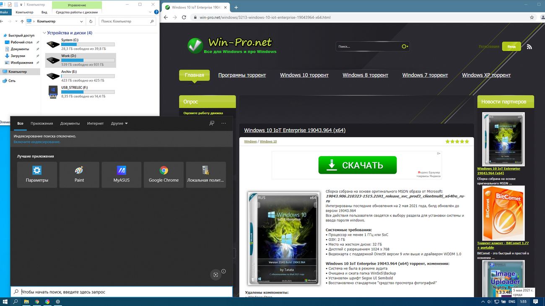Click site search magnifier button
This screenshot has width=545, height=306.
[x=405, y=46]
